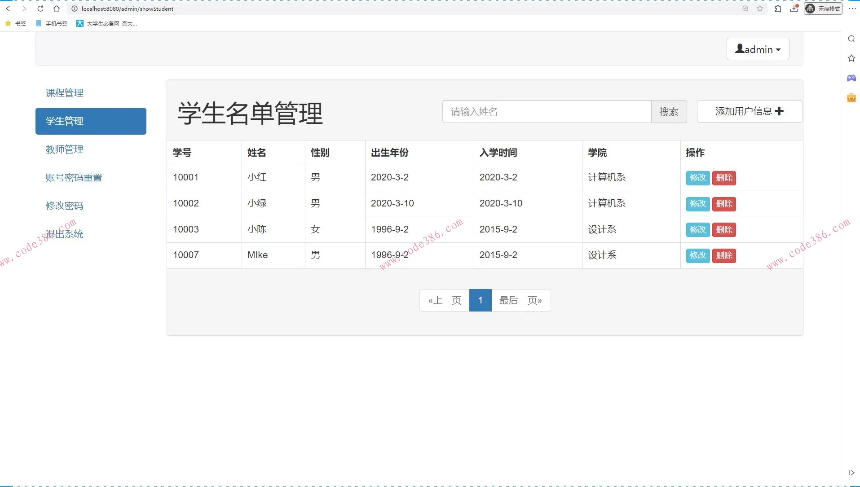Screen dimensions: 860x487
Task: Click the home icon in browser toolbar
Action: [x=56, y=9]
